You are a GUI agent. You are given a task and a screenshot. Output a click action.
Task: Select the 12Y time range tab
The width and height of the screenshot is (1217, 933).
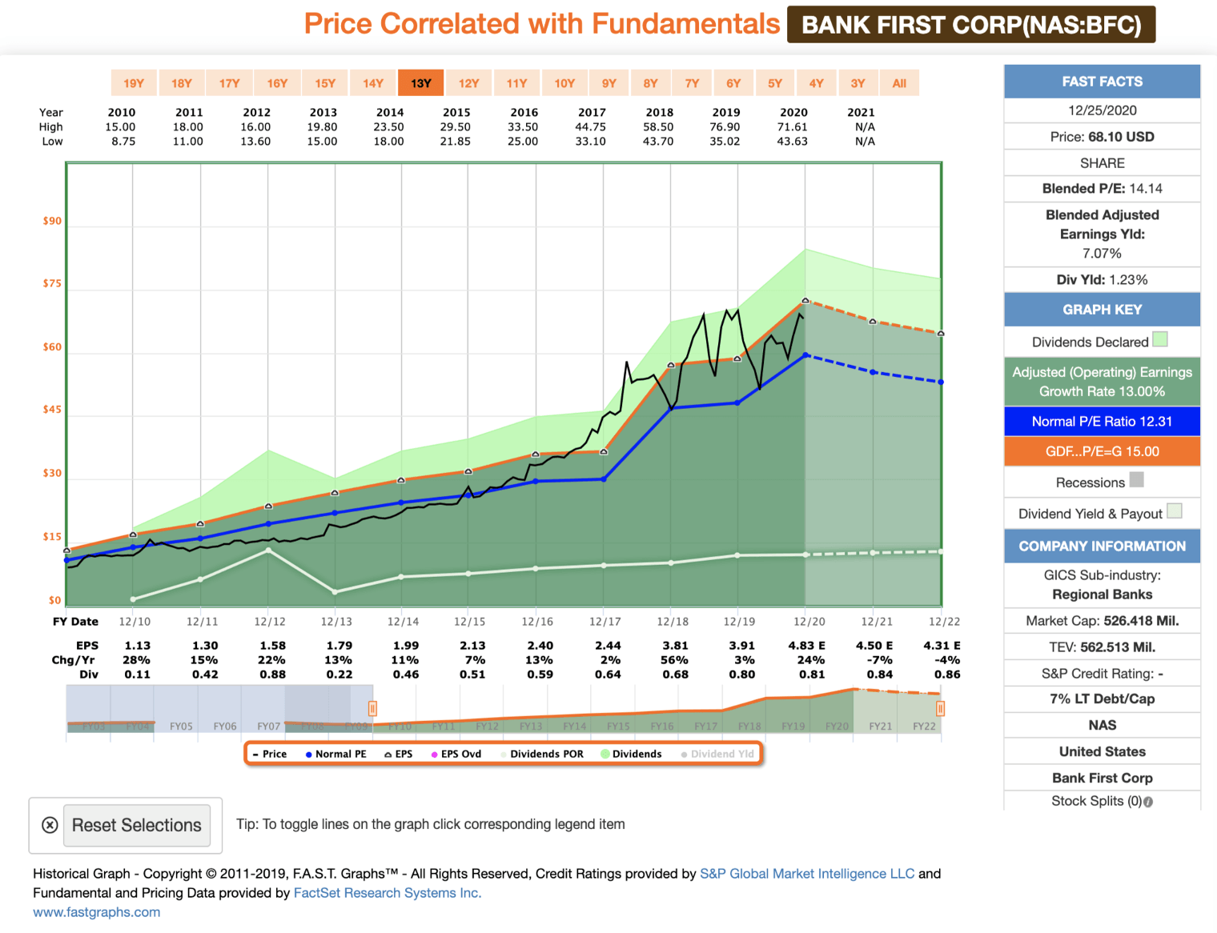469,83
